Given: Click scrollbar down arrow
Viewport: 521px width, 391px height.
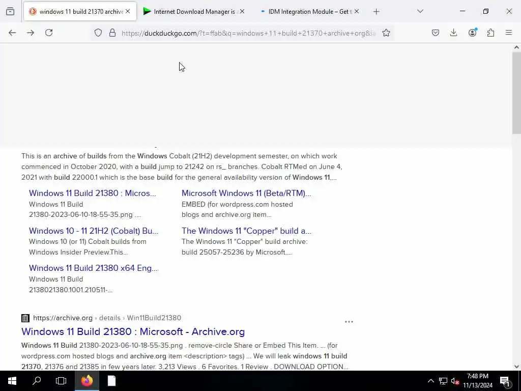Looking at the screenshot, I should pos(516,367).
